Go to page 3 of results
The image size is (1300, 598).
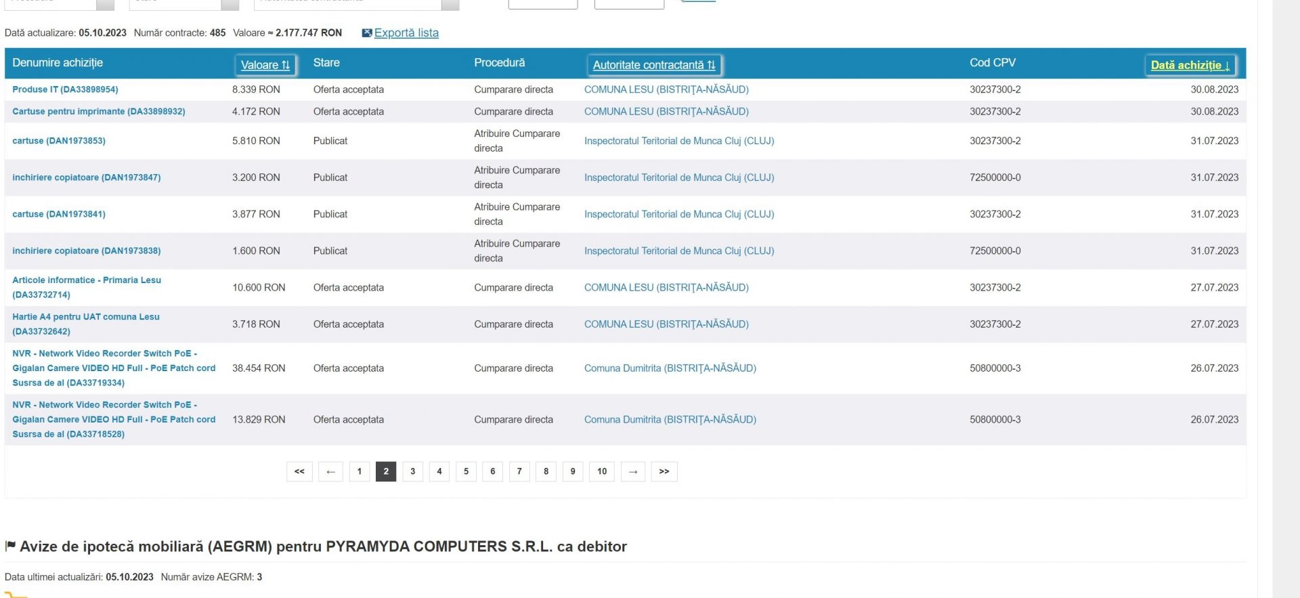[412, 471]
